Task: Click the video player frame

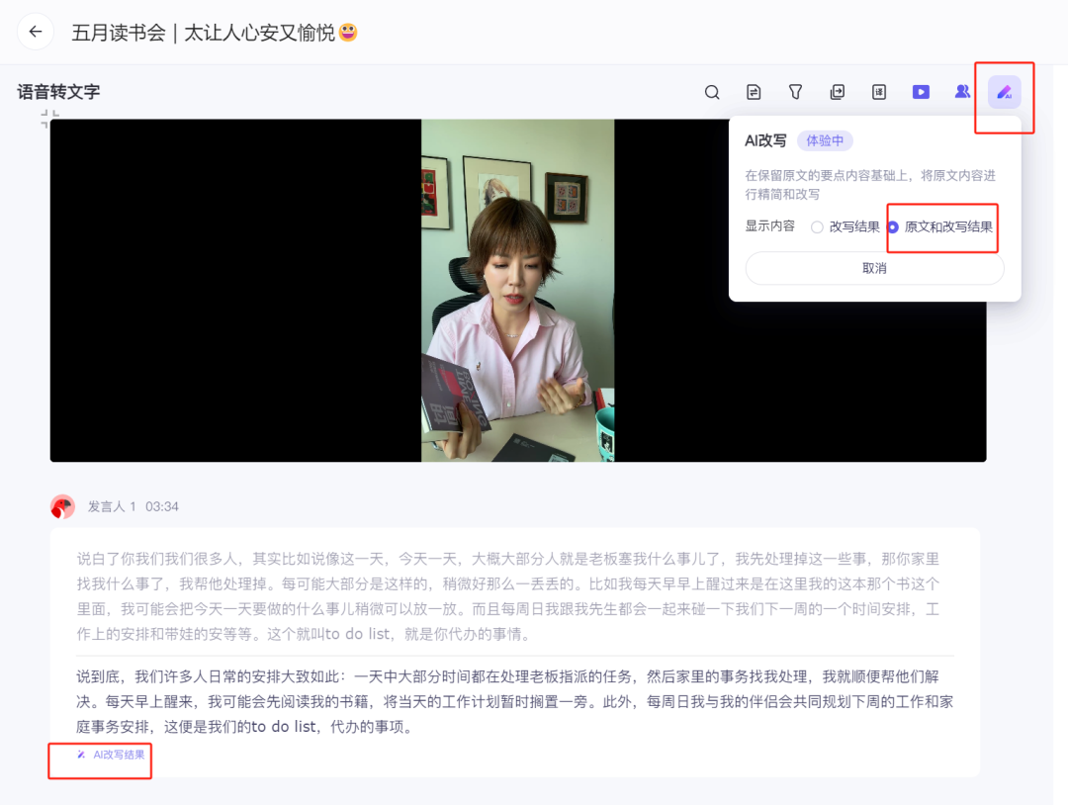Action: pyautogui.click(x=517, y=291)
